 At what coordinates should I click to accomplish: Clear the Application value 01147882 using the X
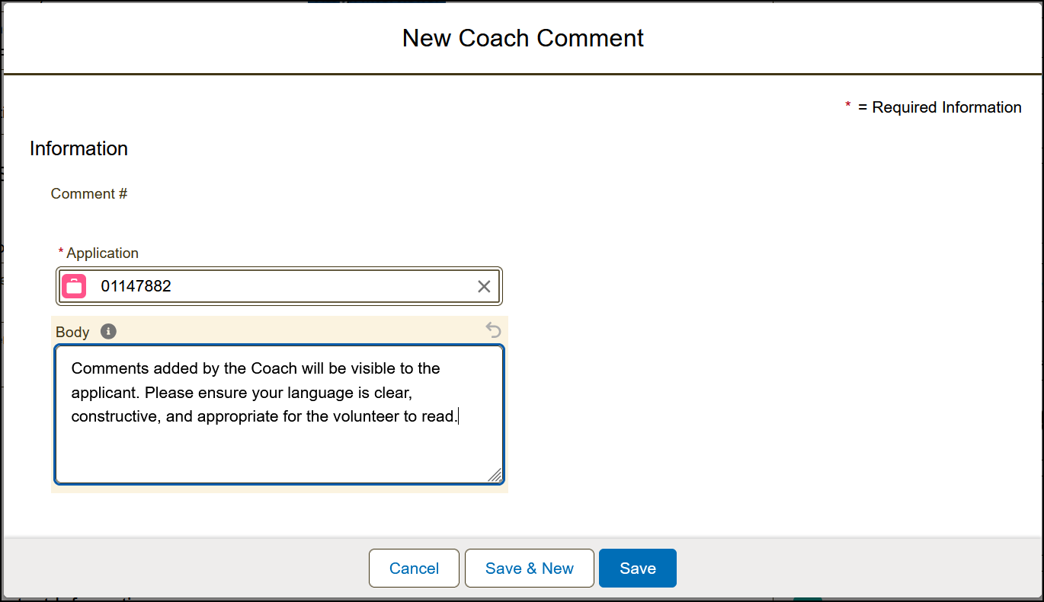[484, 286]
